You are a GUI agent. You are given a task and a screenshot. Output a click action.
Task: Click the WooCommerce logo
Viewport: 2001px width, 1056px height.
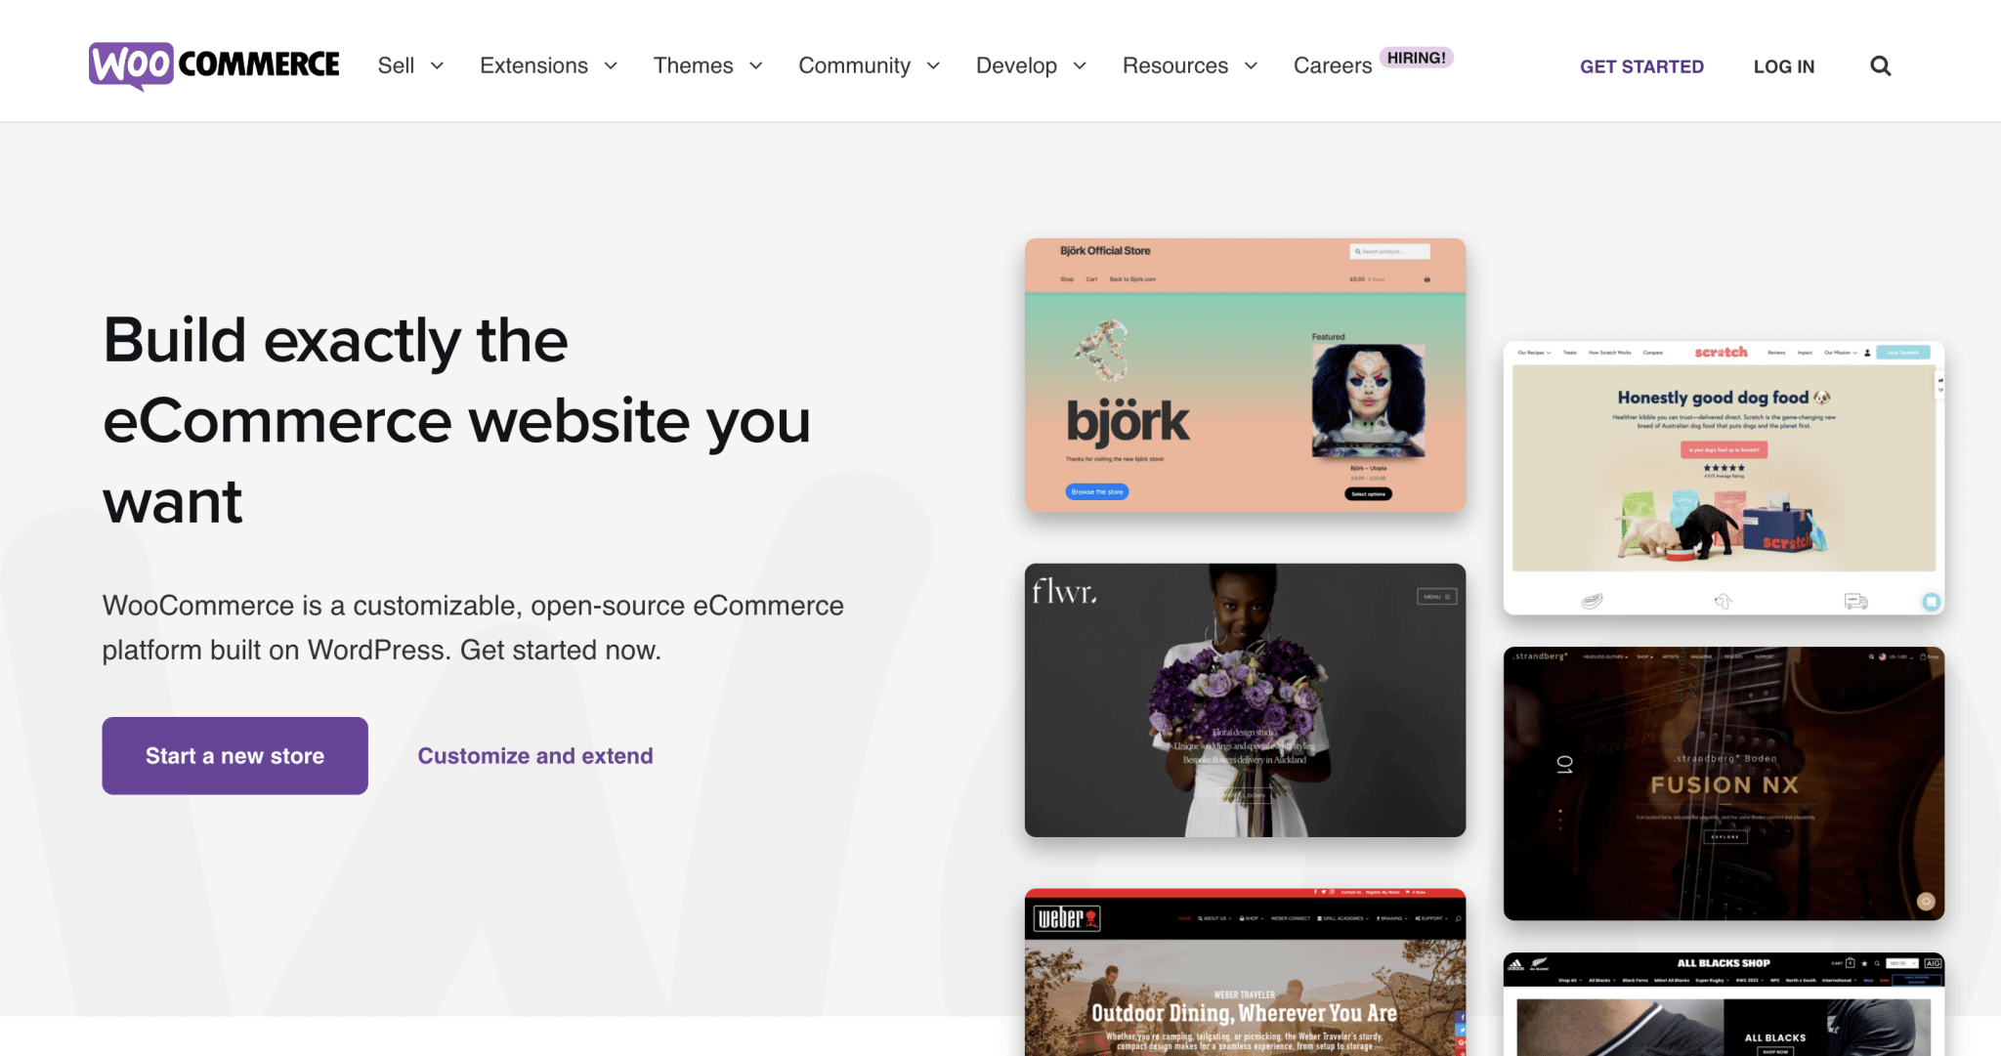click(214, 65)
